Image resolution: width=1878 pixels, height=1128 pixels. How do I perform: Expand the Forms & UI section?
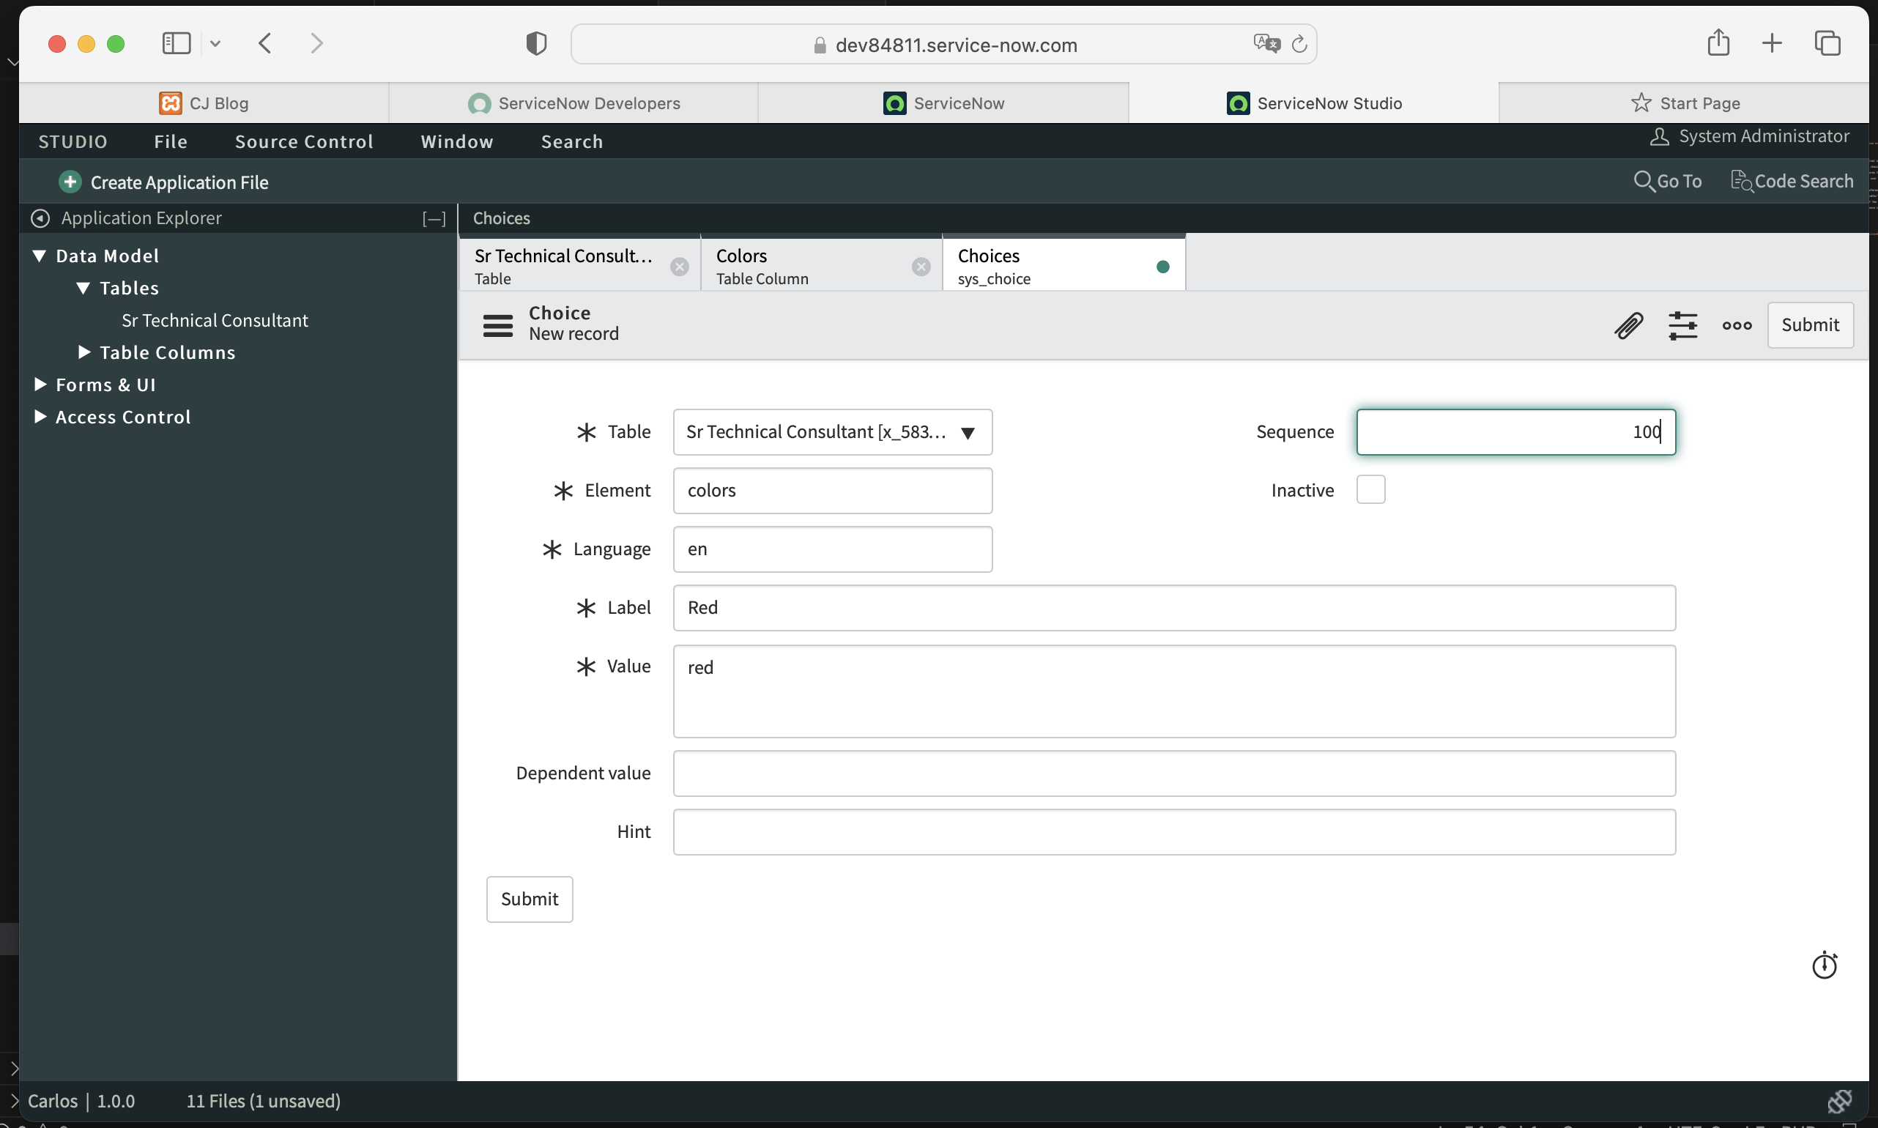[41, 385]
